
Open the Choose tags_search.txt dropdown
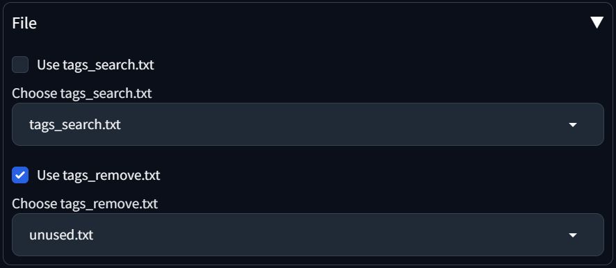pyautogui.click(x=307, y=124)
